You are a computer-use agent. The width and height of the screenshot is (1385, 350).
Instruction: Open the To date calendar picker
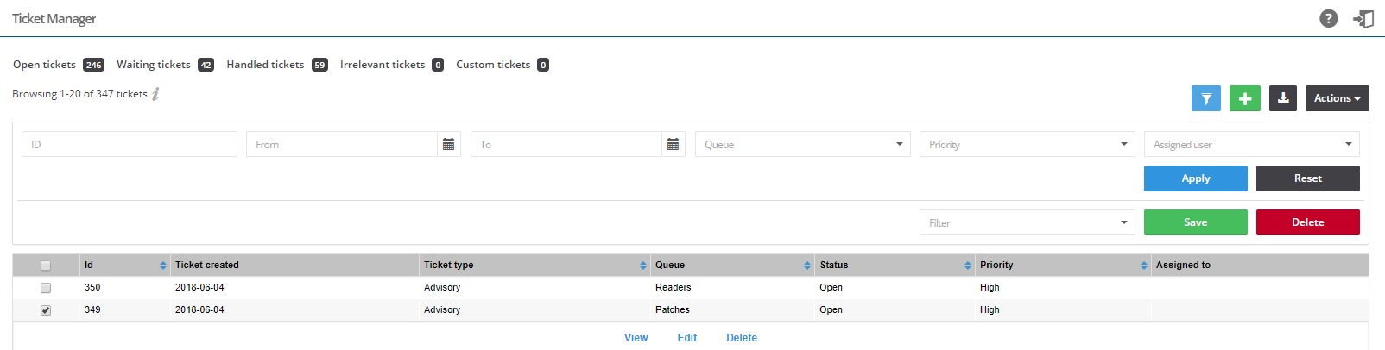click(673, 144)
